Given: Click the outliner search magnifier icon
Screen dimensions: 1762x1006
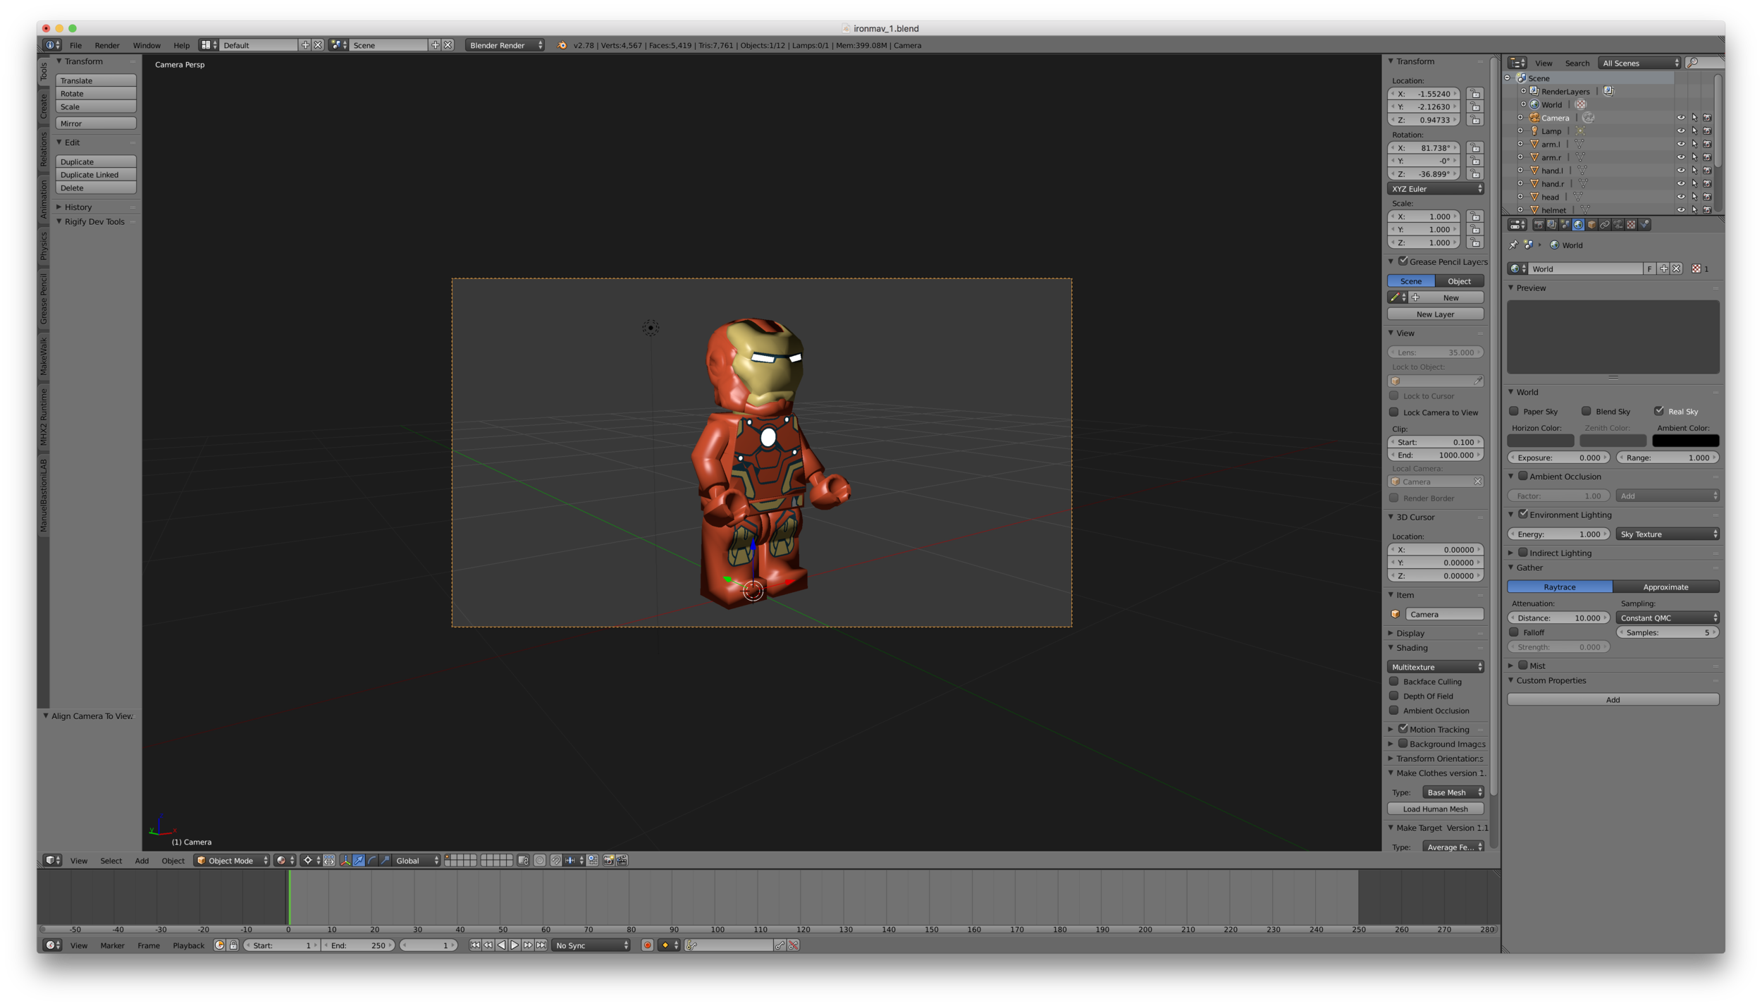Looking at the screenshot, I should pyautogui.click(x=1692, y=63).
